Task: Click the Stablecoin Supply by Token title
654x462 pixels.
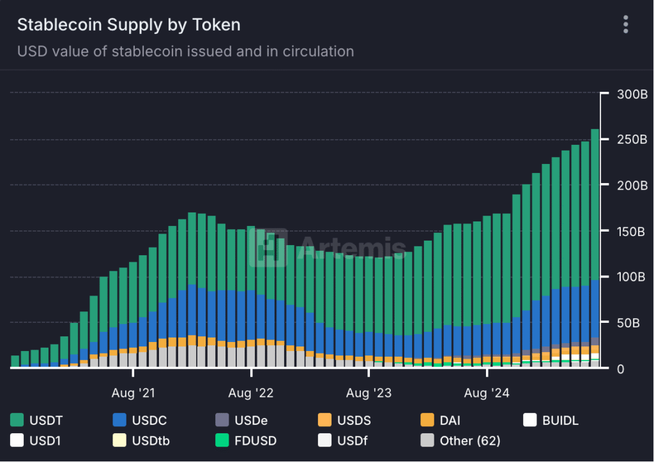Action: (129, 24)
